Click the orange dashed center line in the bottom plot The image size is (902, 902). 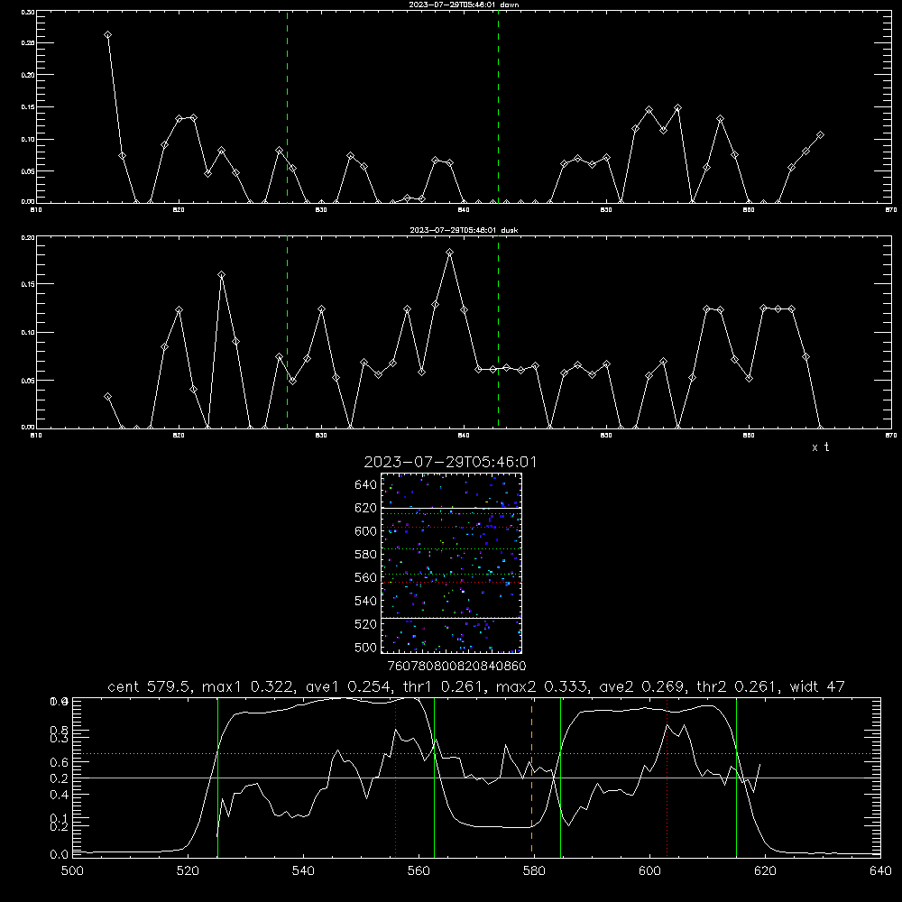click(x=531, y=778)
